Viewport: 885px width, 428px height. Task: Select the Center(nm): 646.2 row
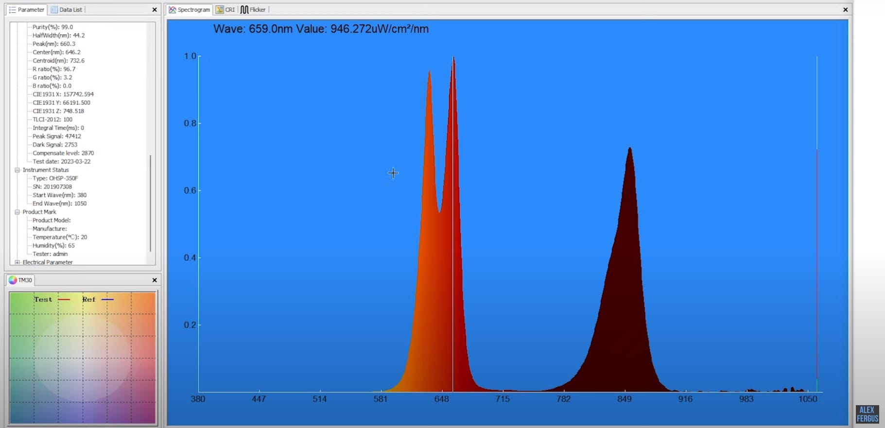click(x=56, y=52)
